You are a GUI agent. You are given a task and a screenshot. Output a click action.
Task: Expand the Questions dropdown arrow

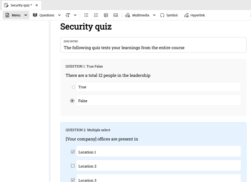pos(59,15)
